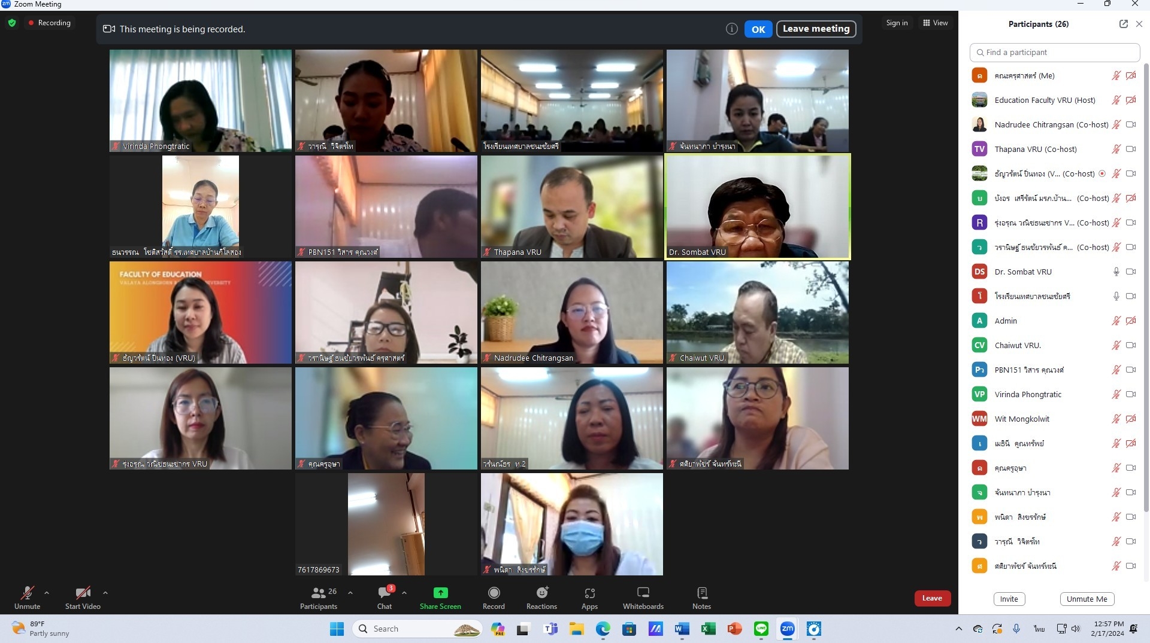
Task: Open the View layout dropdown
Action: 935,23
